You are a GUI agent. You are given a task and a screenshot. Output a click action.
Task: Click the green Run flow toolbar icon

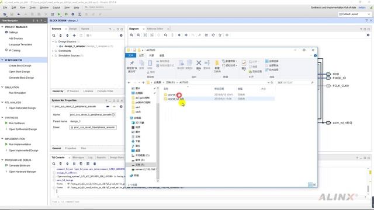(59, 14)
